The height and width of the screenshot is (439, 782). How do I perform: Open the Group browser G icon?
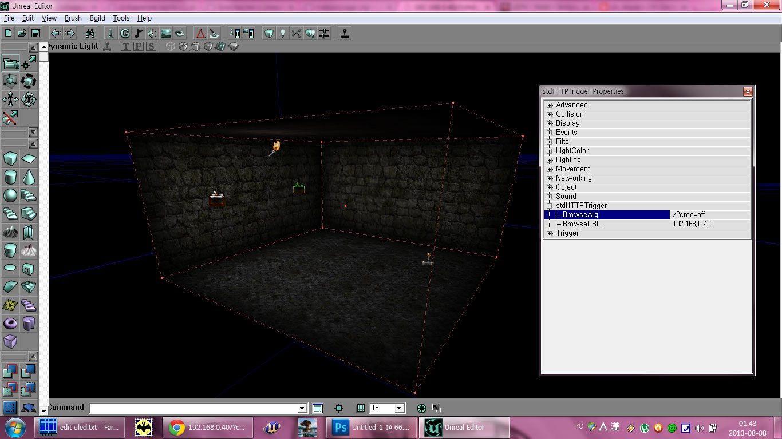pyautogui.click(x=124, y=33)
